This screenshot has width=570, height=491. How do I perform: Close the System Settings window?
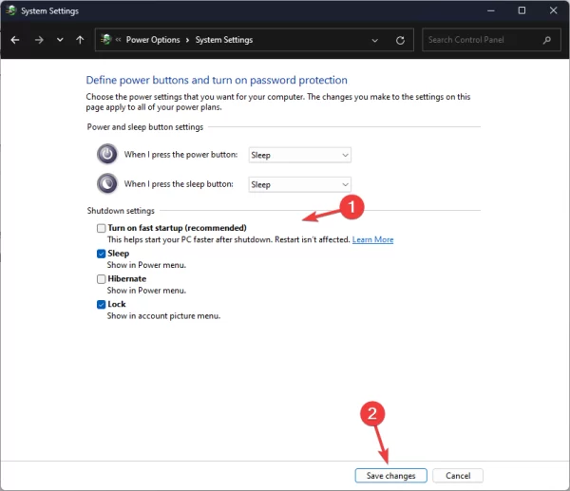[553, 10]
